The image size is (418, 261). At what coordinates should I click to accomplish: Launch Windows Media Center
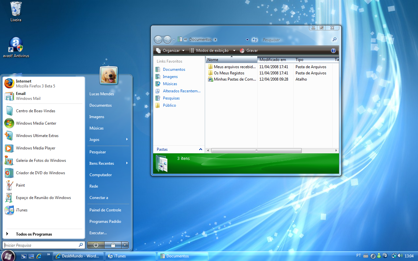(x=43, y=123)
